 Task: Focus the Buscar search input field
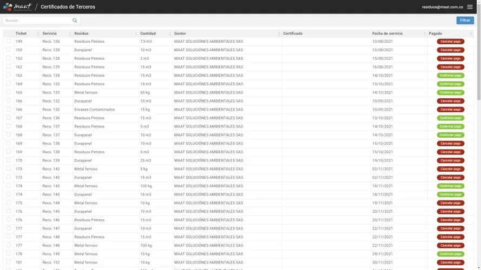(x=37, y=21)
